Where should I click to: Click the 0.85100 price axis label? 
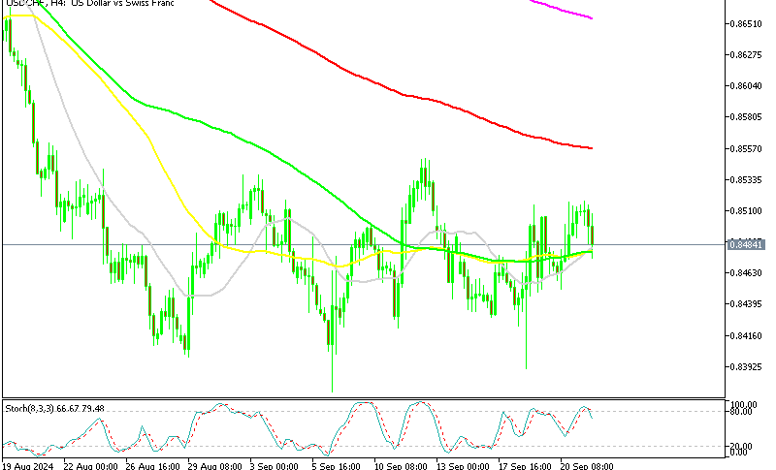(746, 211)
